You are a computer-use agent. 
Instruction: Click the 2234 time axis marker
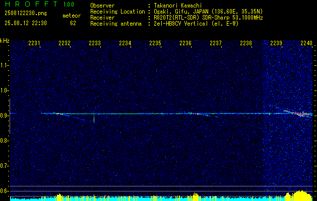click(125, 43)
